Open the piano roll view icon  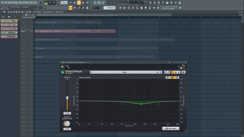point(125,8)
